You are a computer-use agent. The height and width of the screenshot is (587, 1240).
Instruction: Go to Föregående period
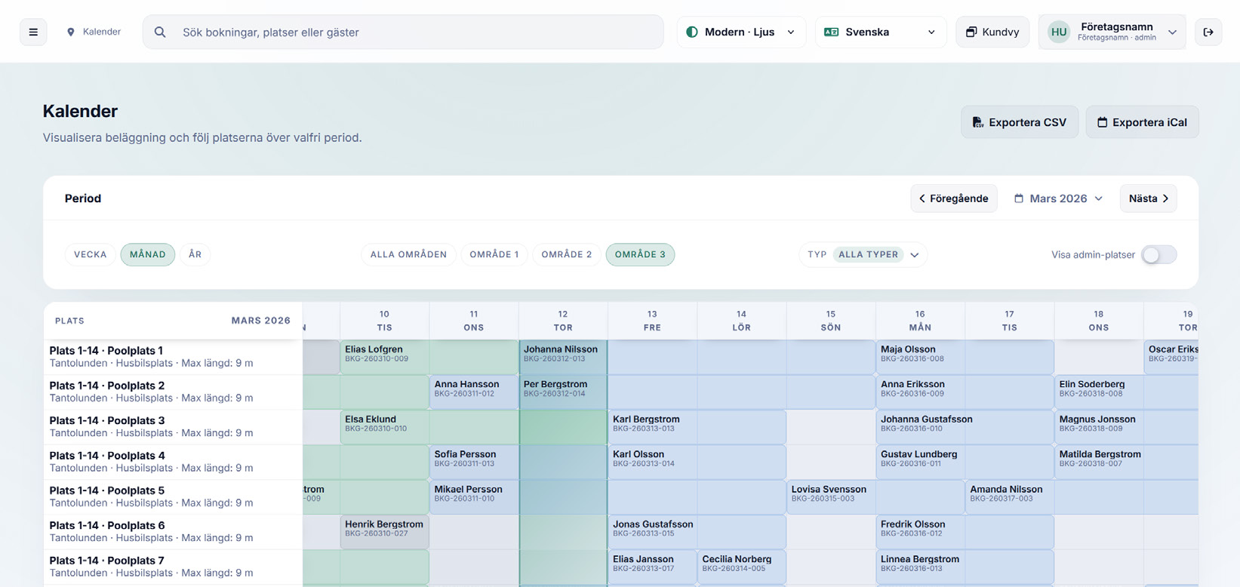(x=953, y=198)
